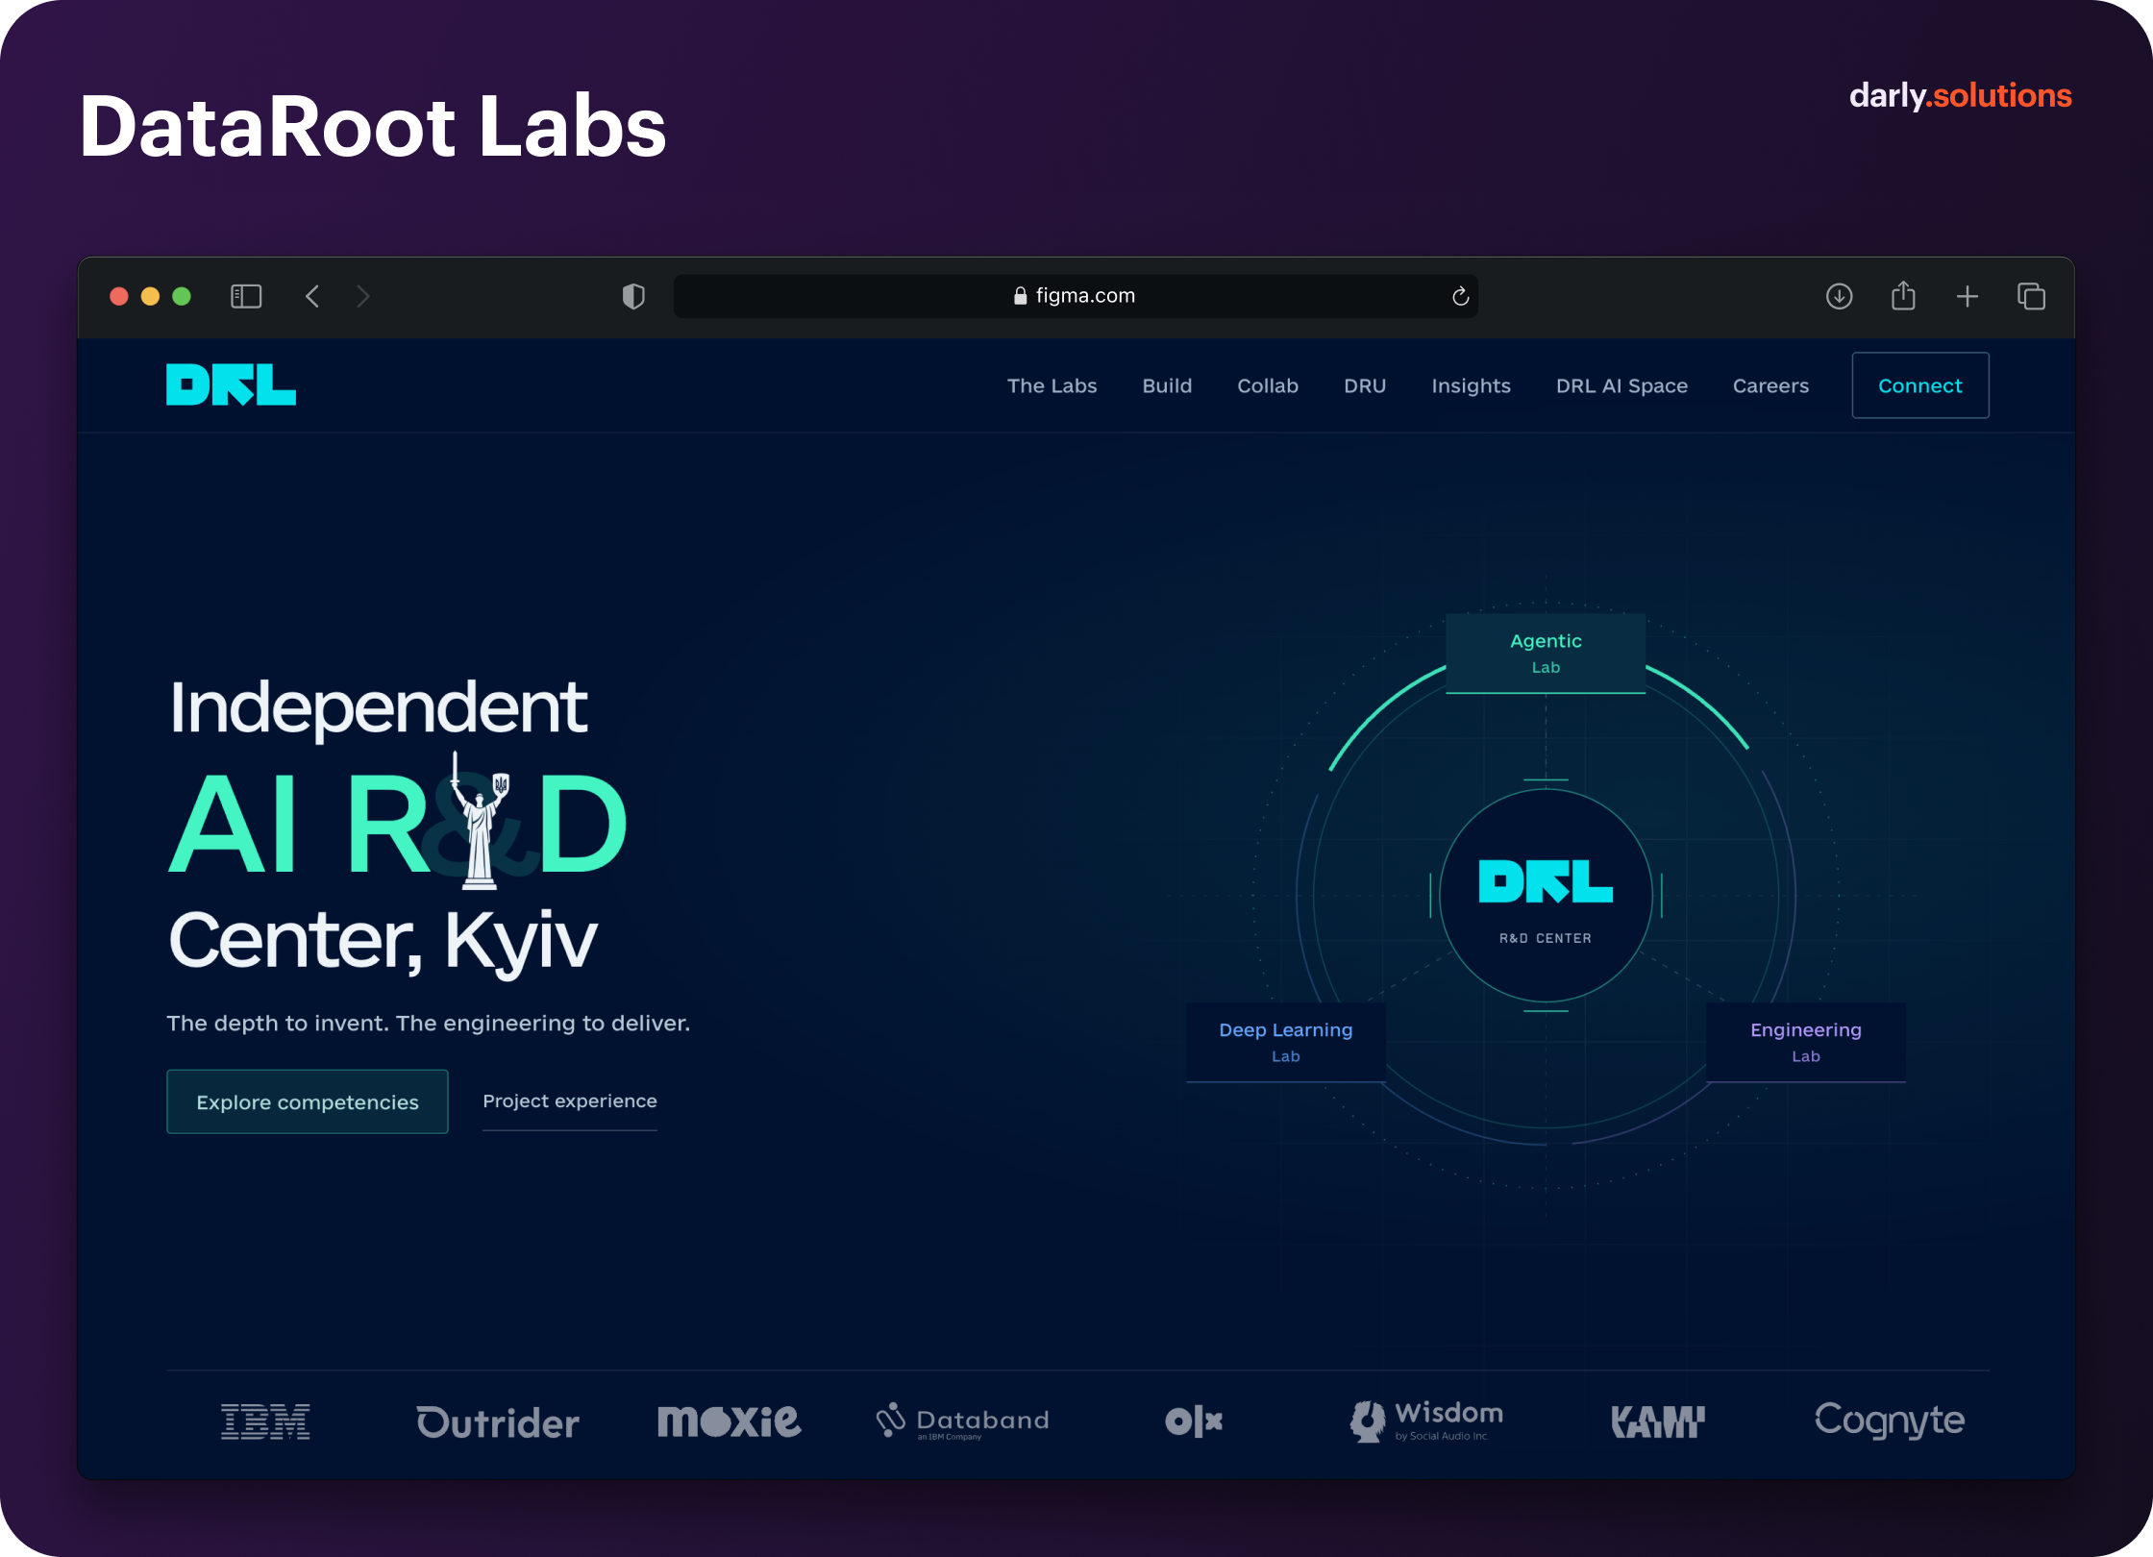Click the IBM logo
The height and width of the screenshot is (1557, 2153).
265,1421
